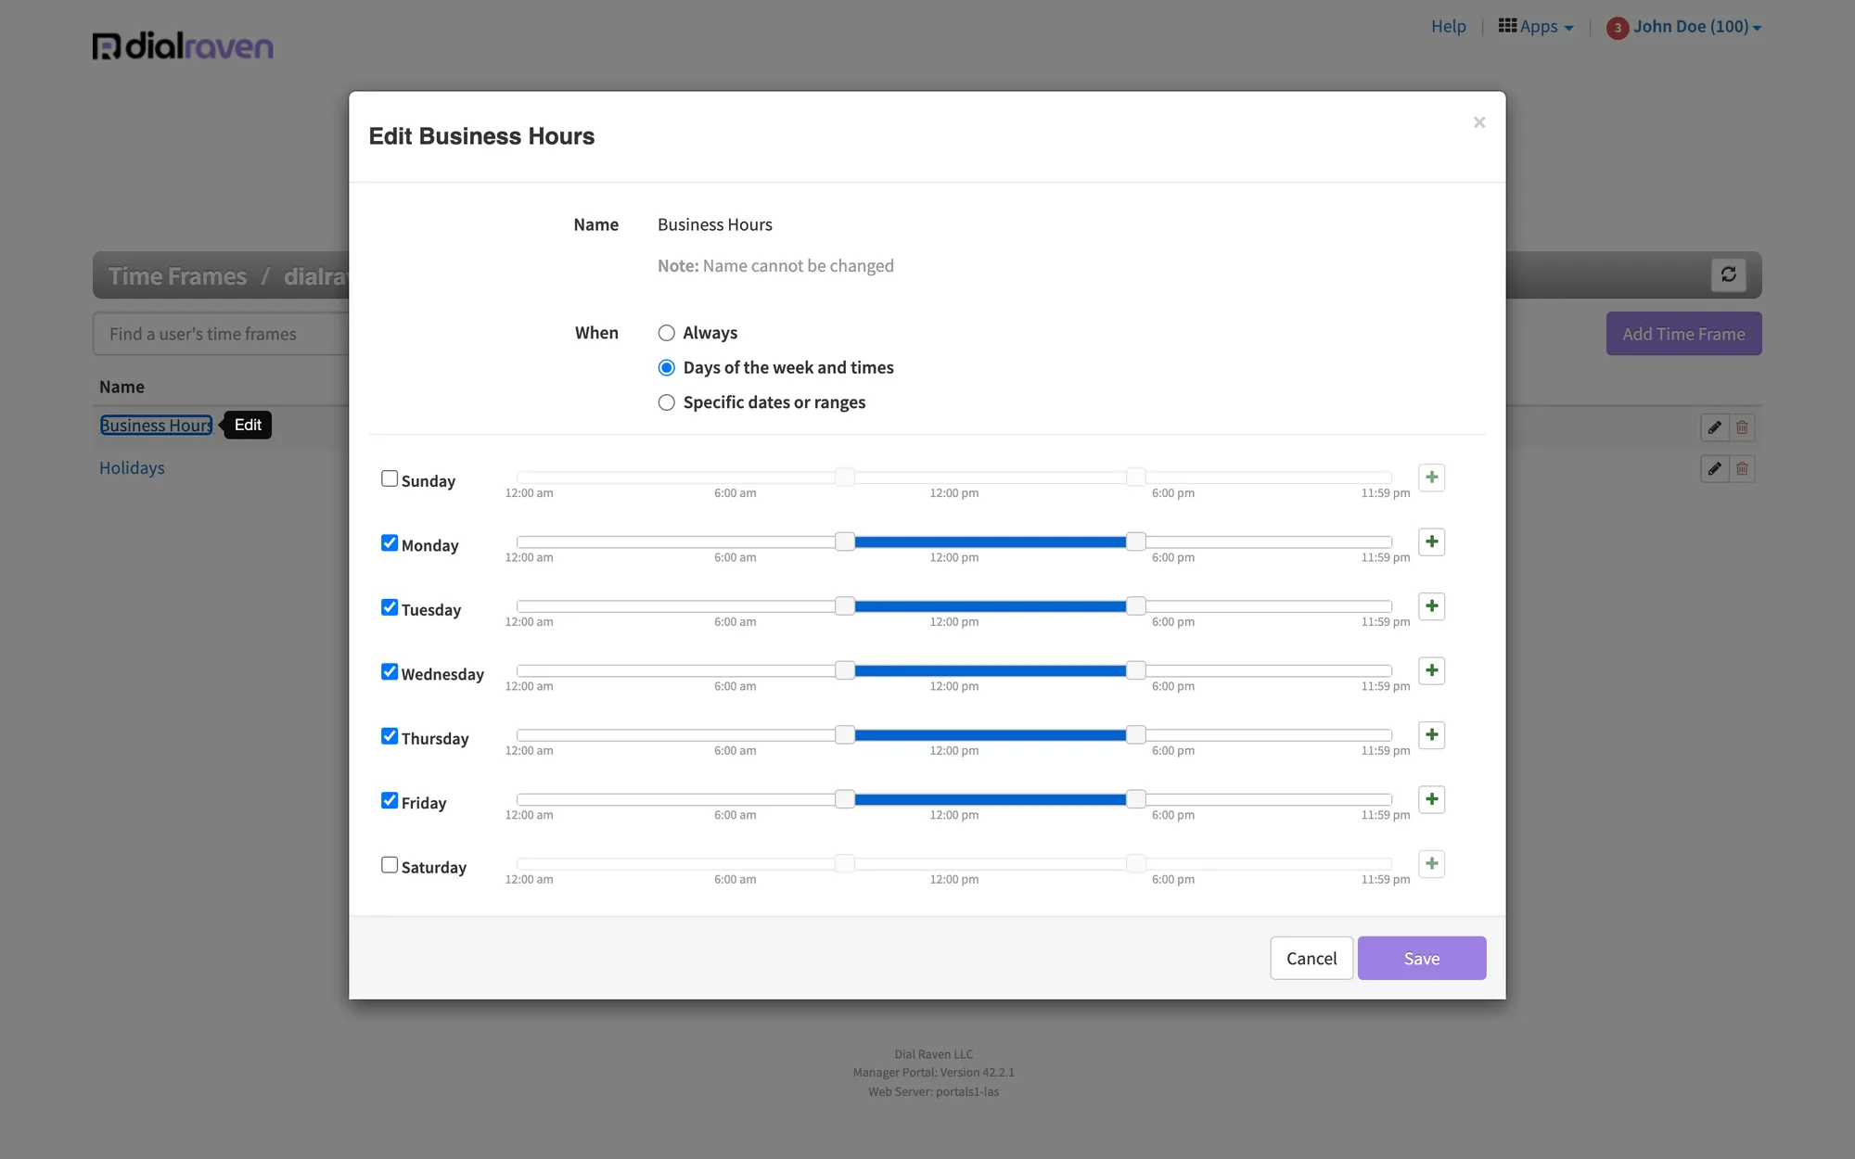
Task: Add another time range for Wednesday
Action: [1431, 670]
